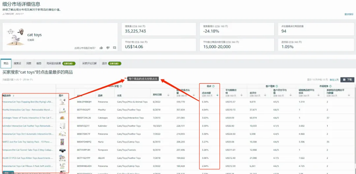Open MeoHui Interactive Cat Toys link
The width and height of the screenshot is (356, 174).
click(x=27, y=110)
